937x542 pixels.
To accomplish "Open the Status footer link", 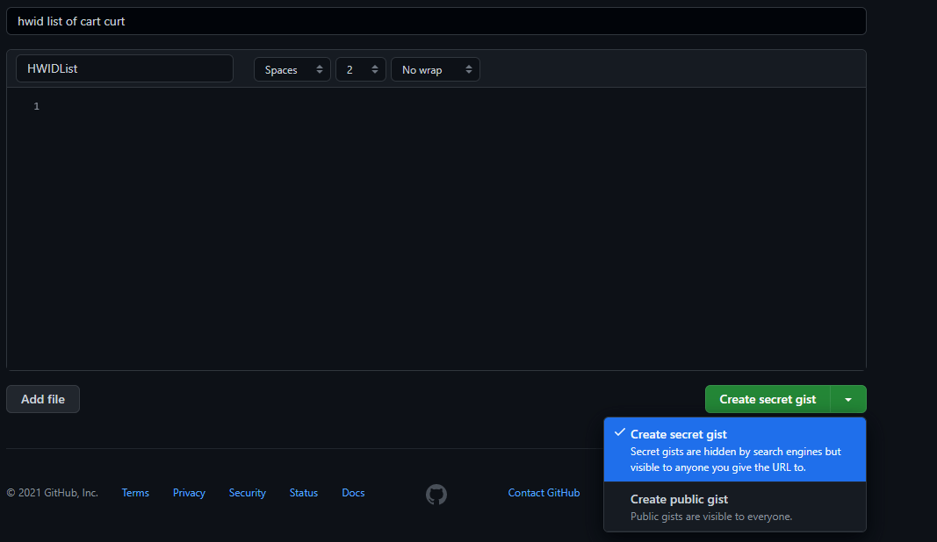I will [x=304, y=493].
